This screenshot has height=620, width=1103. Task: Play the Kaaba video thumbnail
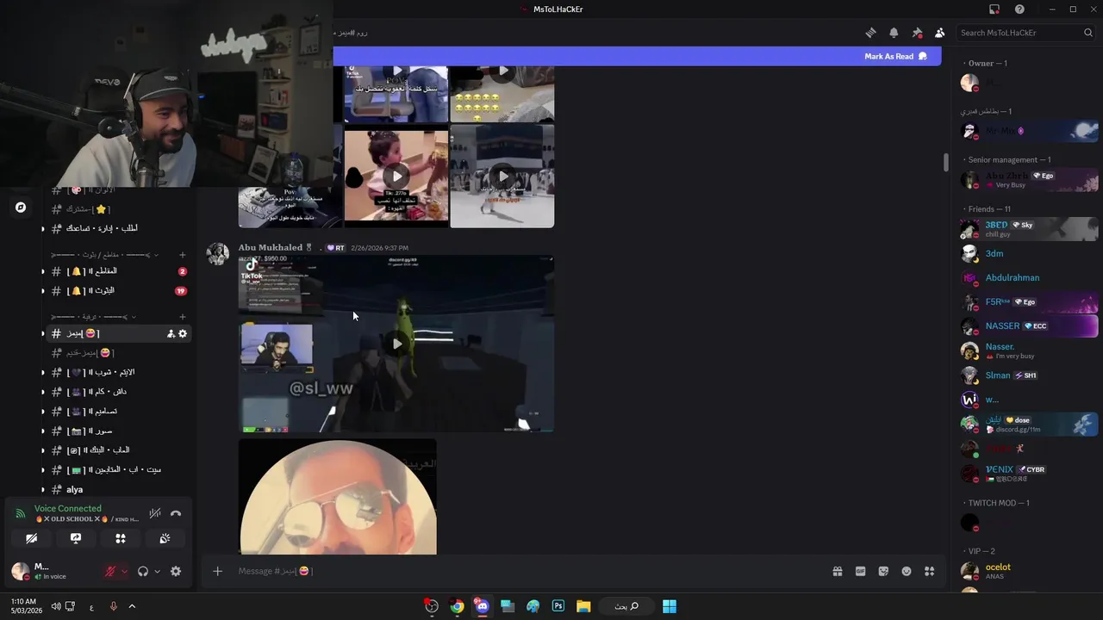pyautogui.click(x=502, y=177)
